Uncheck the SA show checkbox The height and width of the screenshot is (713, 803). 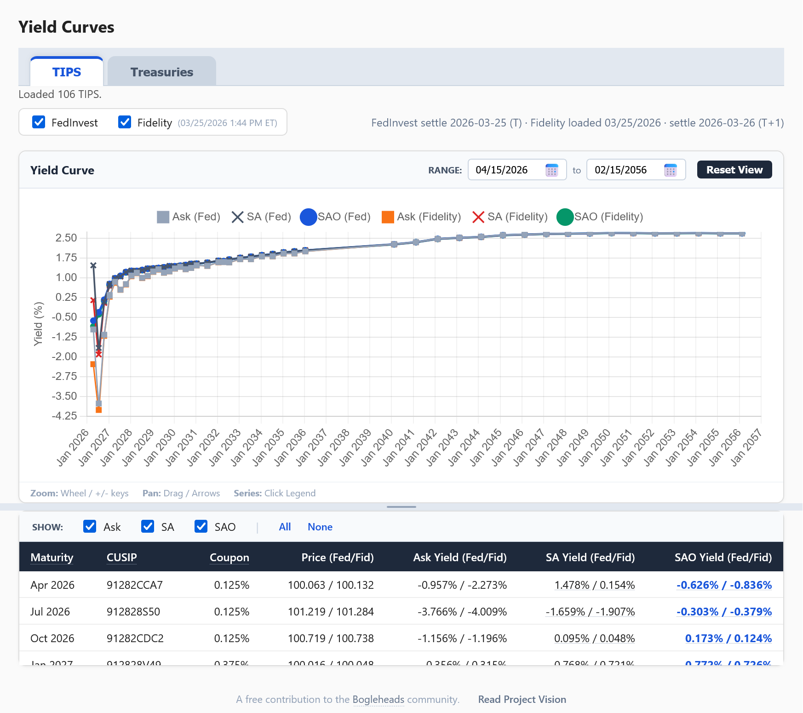(x=148, y=526)
